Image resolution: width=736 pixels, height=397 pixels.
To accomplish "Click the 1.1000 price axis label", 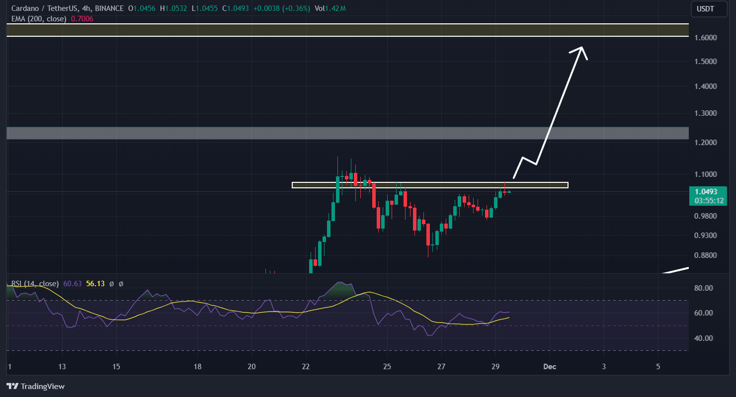I will 705,174.
